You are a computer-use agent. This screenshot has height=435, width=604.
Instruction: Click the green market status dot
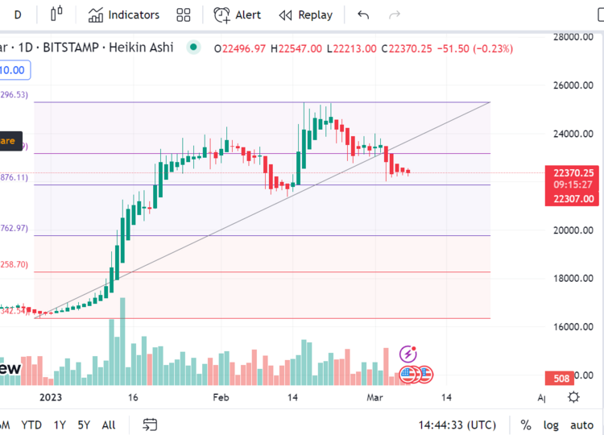pyautogui.click(x=192, y=48)
